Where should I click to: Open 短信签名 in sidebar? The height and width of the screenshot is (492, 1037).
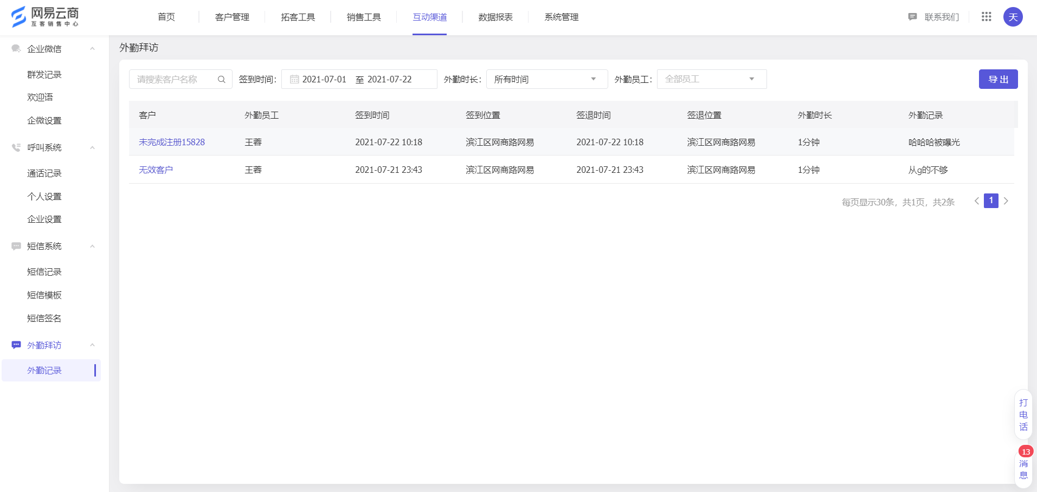(44, 318)
